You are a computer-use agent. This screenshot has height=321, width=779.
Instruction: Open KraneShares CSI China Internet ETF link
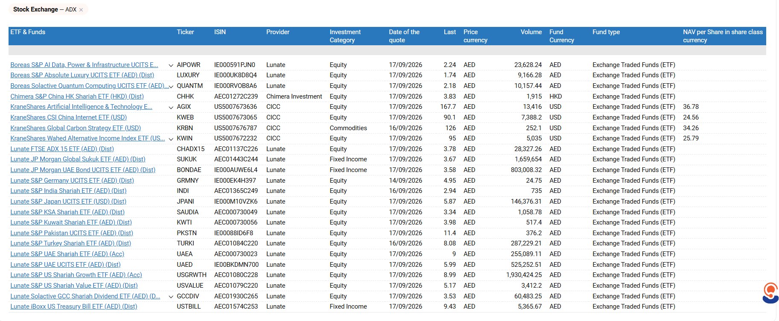click(68, 117)
